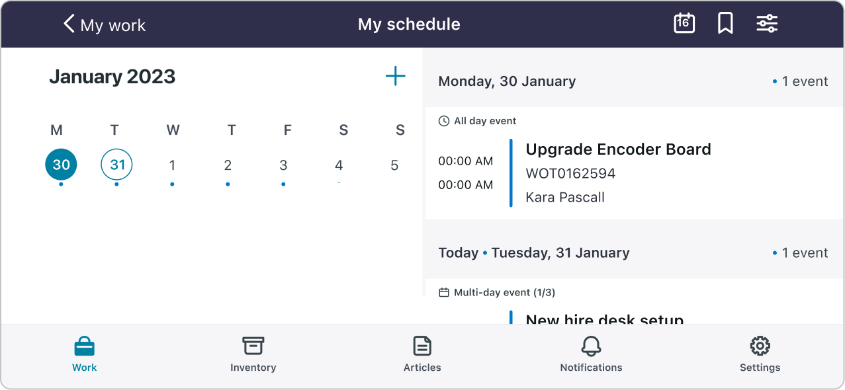Viewport: 845px width, 390px height.
Task: Click the January 2023 month heading
Action: 112,77
